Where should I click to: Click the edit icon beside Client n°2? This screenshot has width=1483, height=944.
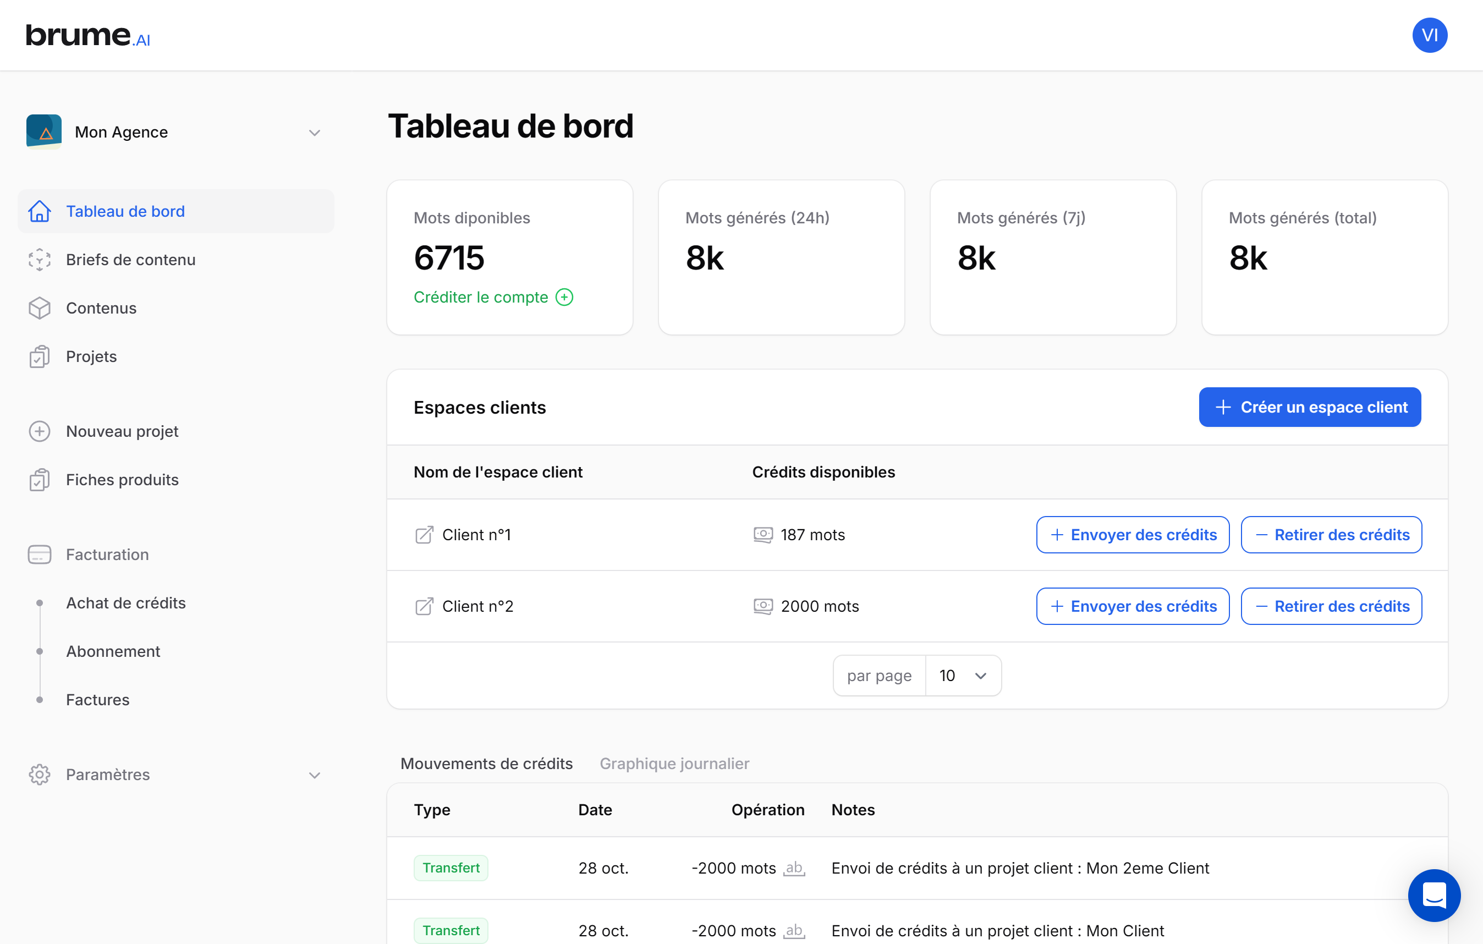pos(424,606)
